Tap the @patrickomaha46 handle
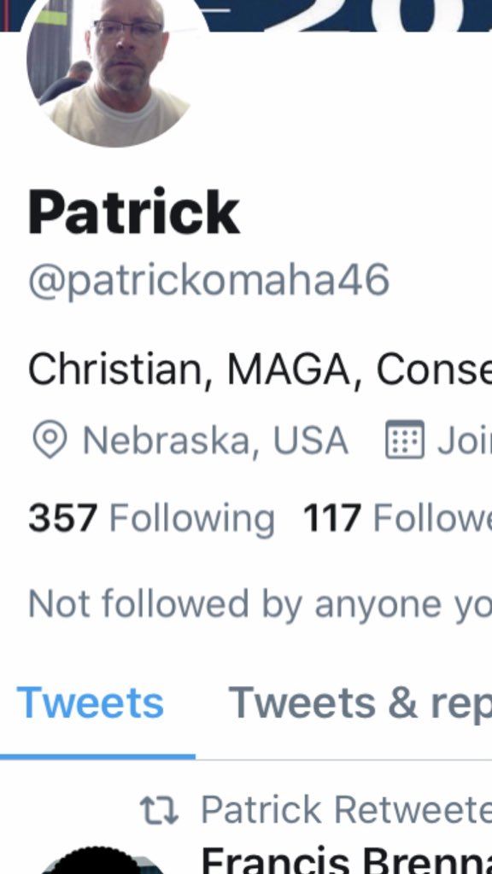The height and width of the screenshot is (874, 492). coord(208,280)
